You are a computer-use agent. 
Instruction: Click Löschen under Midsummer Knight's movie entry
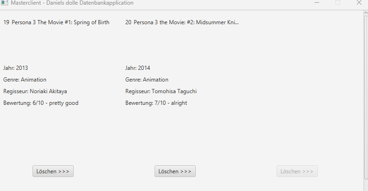tap(175, 171)
